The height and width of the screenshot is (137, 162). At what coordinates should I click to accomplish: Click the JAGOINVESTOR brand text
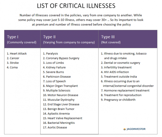[136, 129]
